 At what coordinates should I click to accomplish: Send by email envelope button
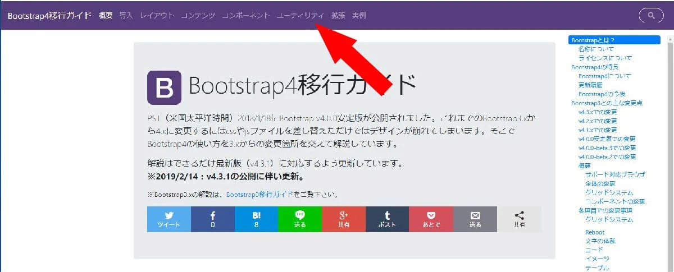click(475, 219)
